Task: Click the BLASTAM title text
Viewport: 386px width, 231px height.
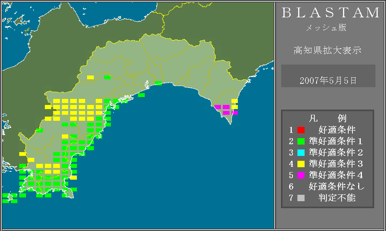Action: (x=331, y=13)
